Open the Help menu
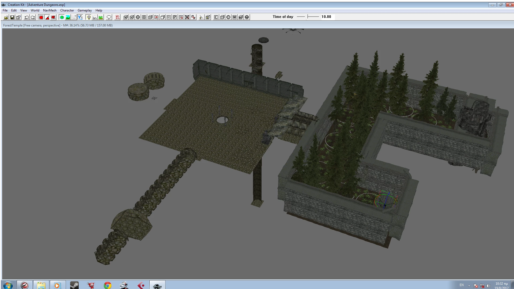Image resolution: width=514 pixels, height=289 pixels. coord(99,10)
